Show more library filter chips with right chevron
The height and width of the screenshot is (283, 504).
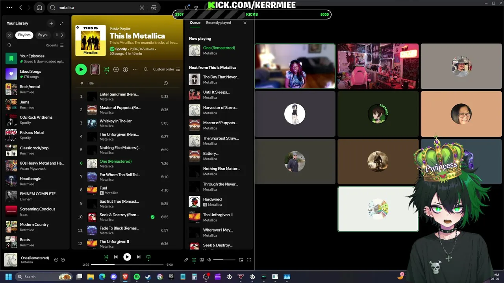click(62, 35)
